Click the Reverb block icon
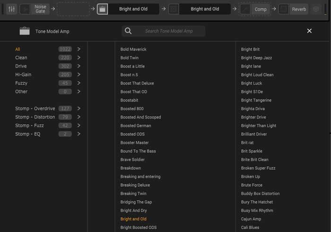The image size is (331, 232). [284, 9]
